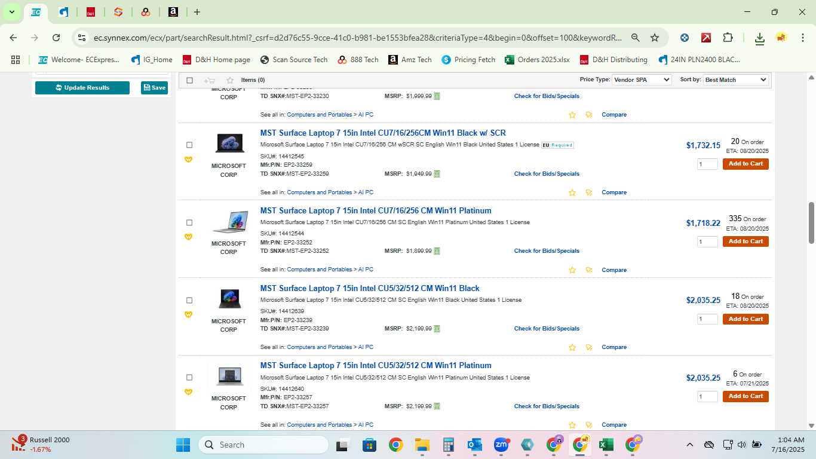Viewport: 816px width, 459px height.
Task: Open the Scan Source Tech bookmark
Action: tap(294, 60)
